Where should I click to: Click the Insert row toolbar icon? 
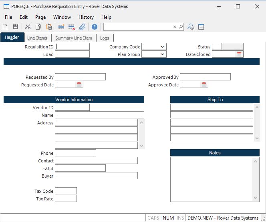click(61, 27)
